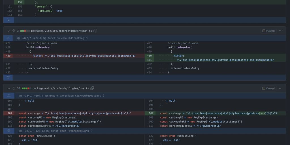Copy the scan.ts file path
The width and height of the screenshot is (290, 145).
tap(95, 31)
